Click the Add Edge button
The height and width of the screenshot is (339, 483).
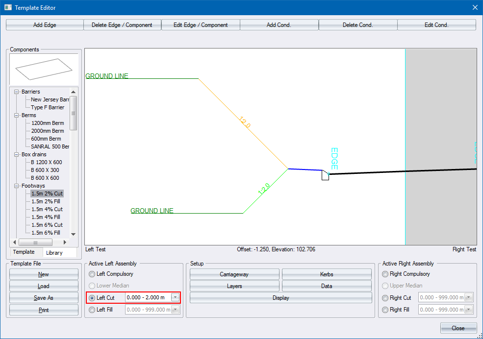pyautogui.click(x=45, y=25)
